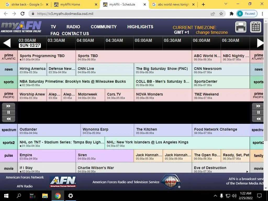
Task: Share this page icon in address bar
Action: coord(213,14)
